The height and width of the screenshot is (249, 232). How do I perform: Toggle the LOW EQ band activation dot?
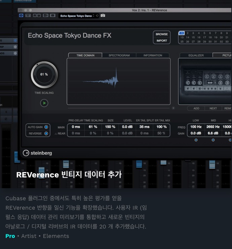pyautogui.click(x=196, y=140)
